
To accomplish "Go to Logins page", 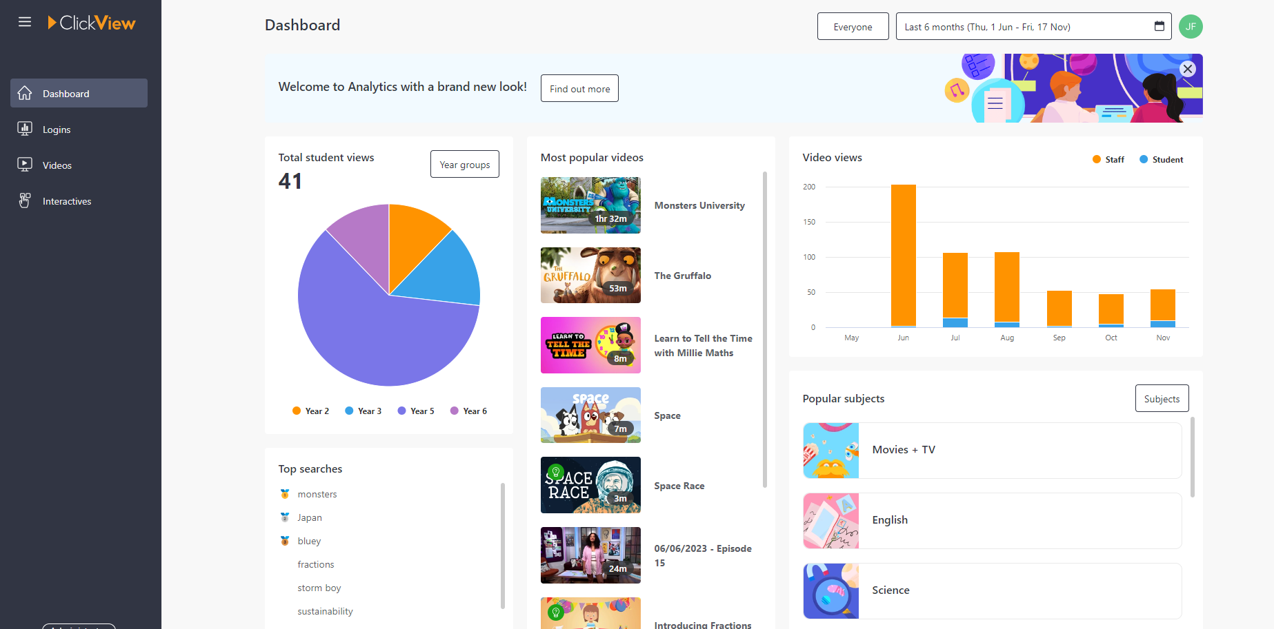I will (x=79, y=129).
